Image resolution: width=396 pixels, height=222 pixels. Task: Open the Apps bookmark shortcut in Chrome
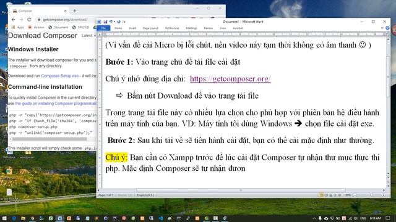[x=18, y=27]
